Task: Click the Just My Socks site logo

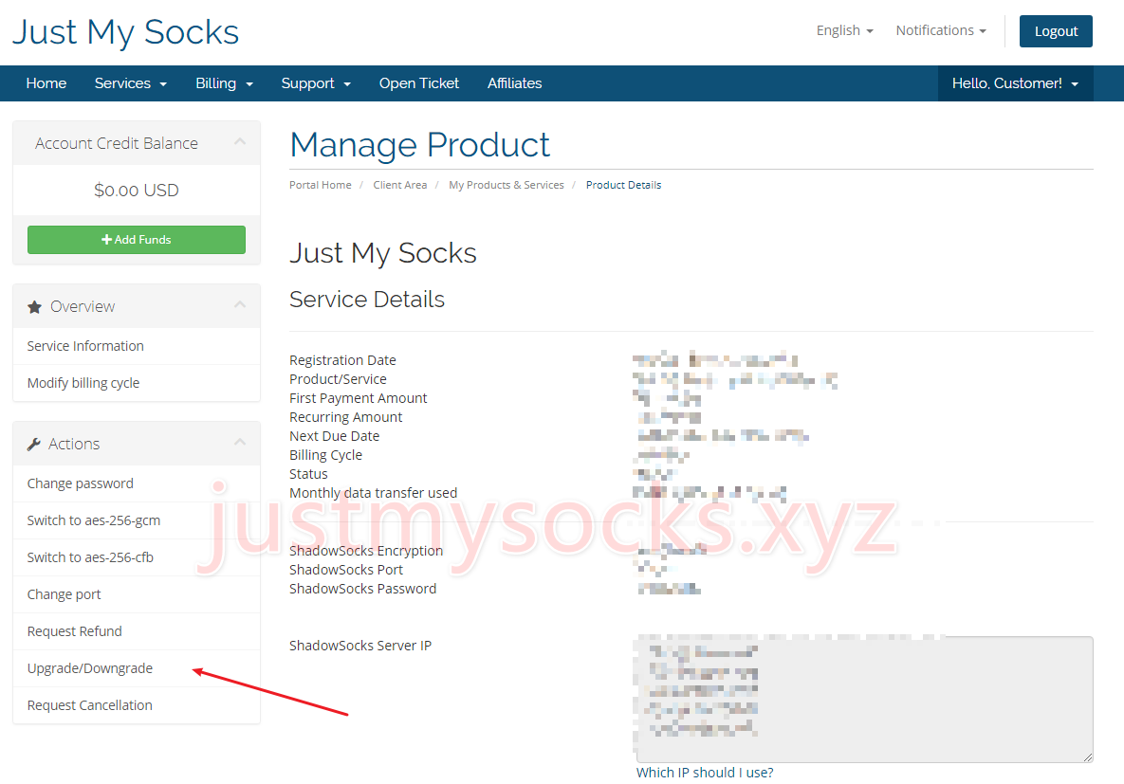Action: click(x=125, y=32)
